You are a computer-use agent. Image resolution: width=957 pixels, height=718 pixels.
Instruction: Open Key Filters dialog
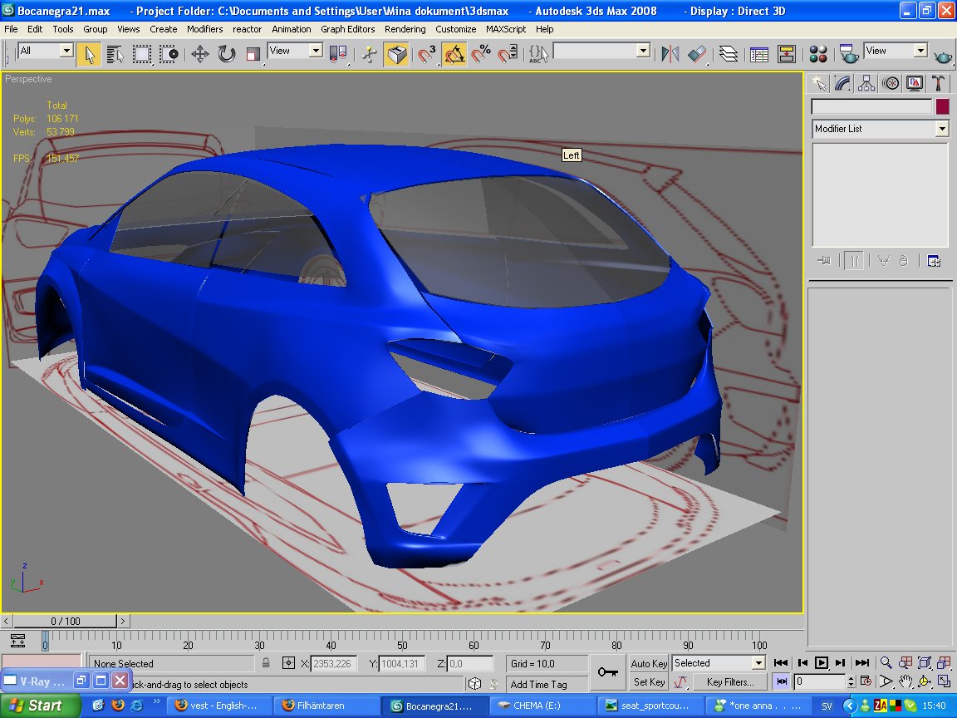730,682
